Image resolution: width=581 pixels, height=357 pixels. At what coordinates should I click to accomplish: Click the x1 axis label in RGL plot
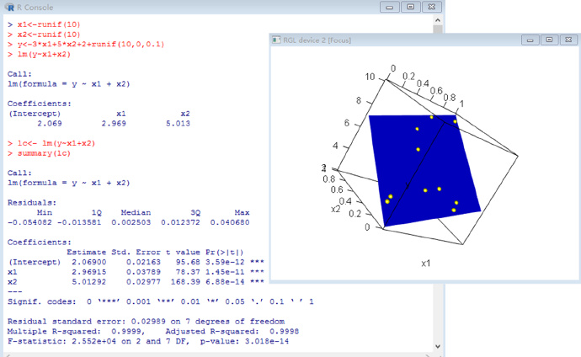(426, 264)
